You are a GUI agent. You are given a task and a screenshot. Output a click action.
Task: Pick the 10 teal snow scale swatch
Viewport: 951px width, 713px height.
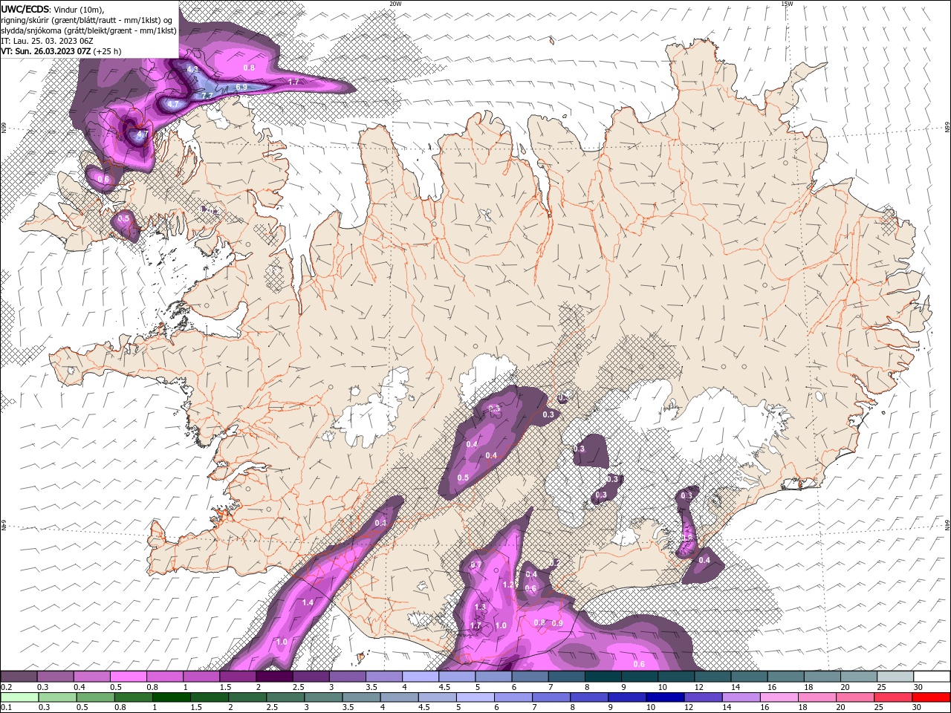(676, 677)
